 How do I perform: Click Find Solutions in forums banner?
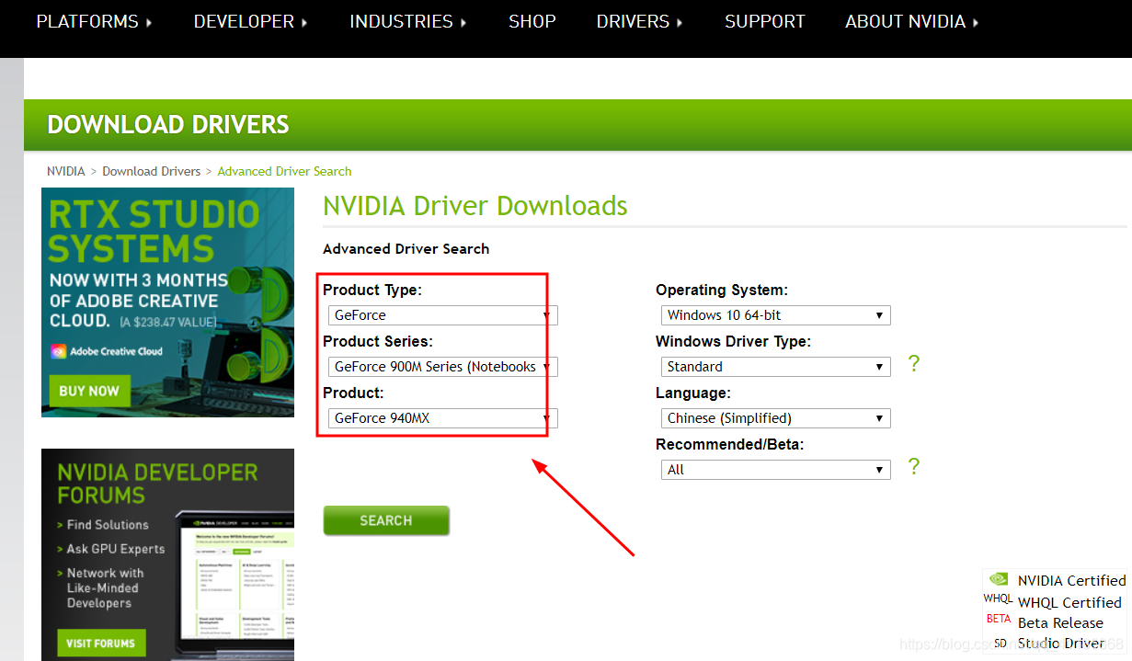coord(108,525)
